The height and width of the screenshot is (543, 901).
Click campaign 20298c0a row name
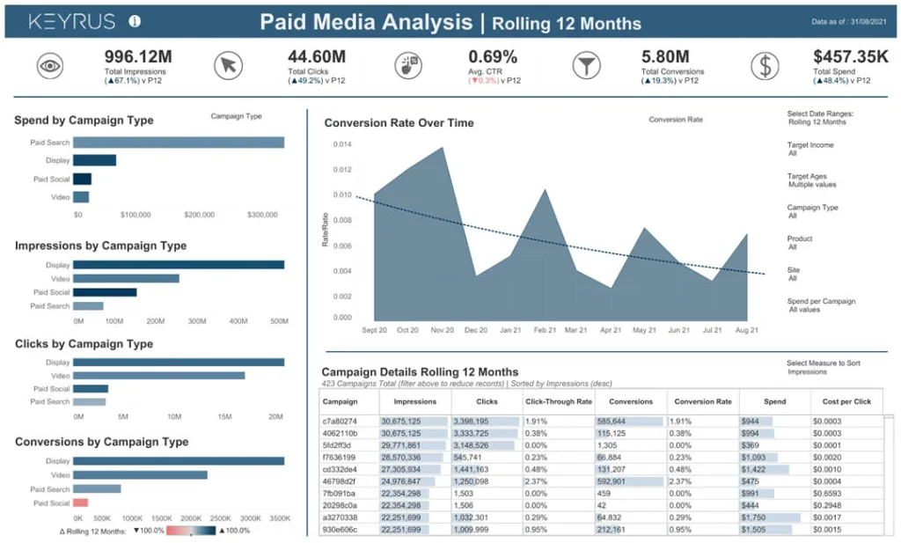click(x=340, y=506)
